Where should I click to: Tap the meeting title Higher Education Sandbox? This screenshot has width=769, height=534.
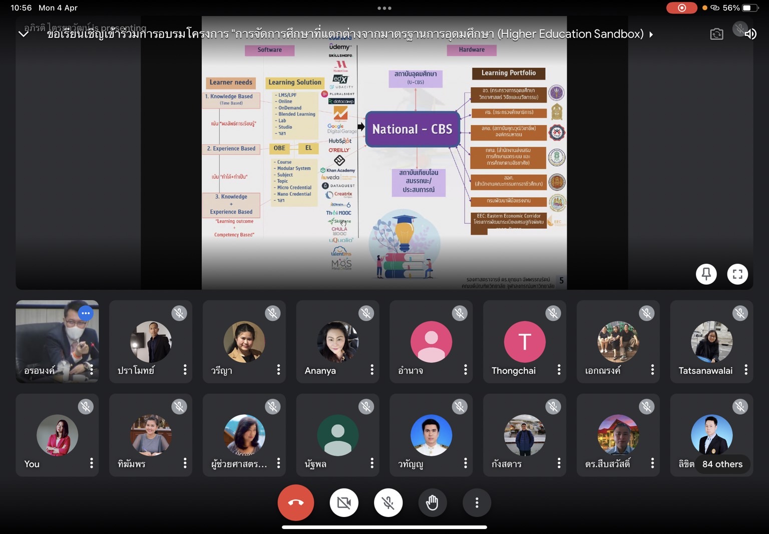(x=345, y=34)
